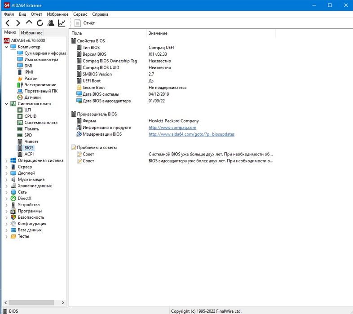353x314 pixels.
Task: Collapse the Системная плата tree section
Action: (x=7, y=104)
